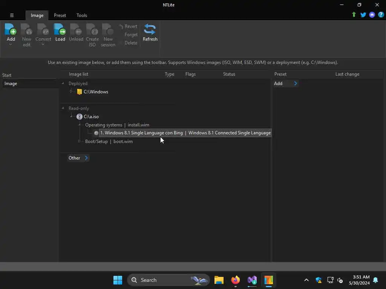The image size is (386, 289).
Task: Open the Help question mark icon
Action: click(x=381, y=15)
